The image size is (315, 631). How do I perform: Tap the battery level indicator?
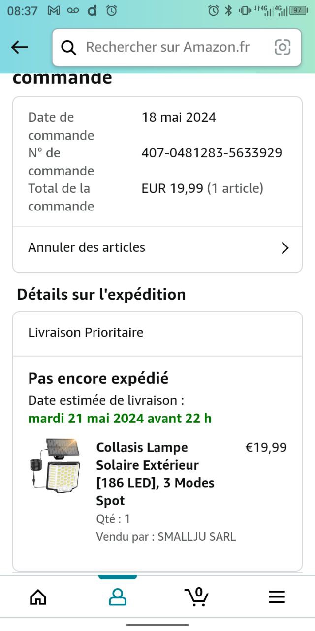[x=298, y=11]
